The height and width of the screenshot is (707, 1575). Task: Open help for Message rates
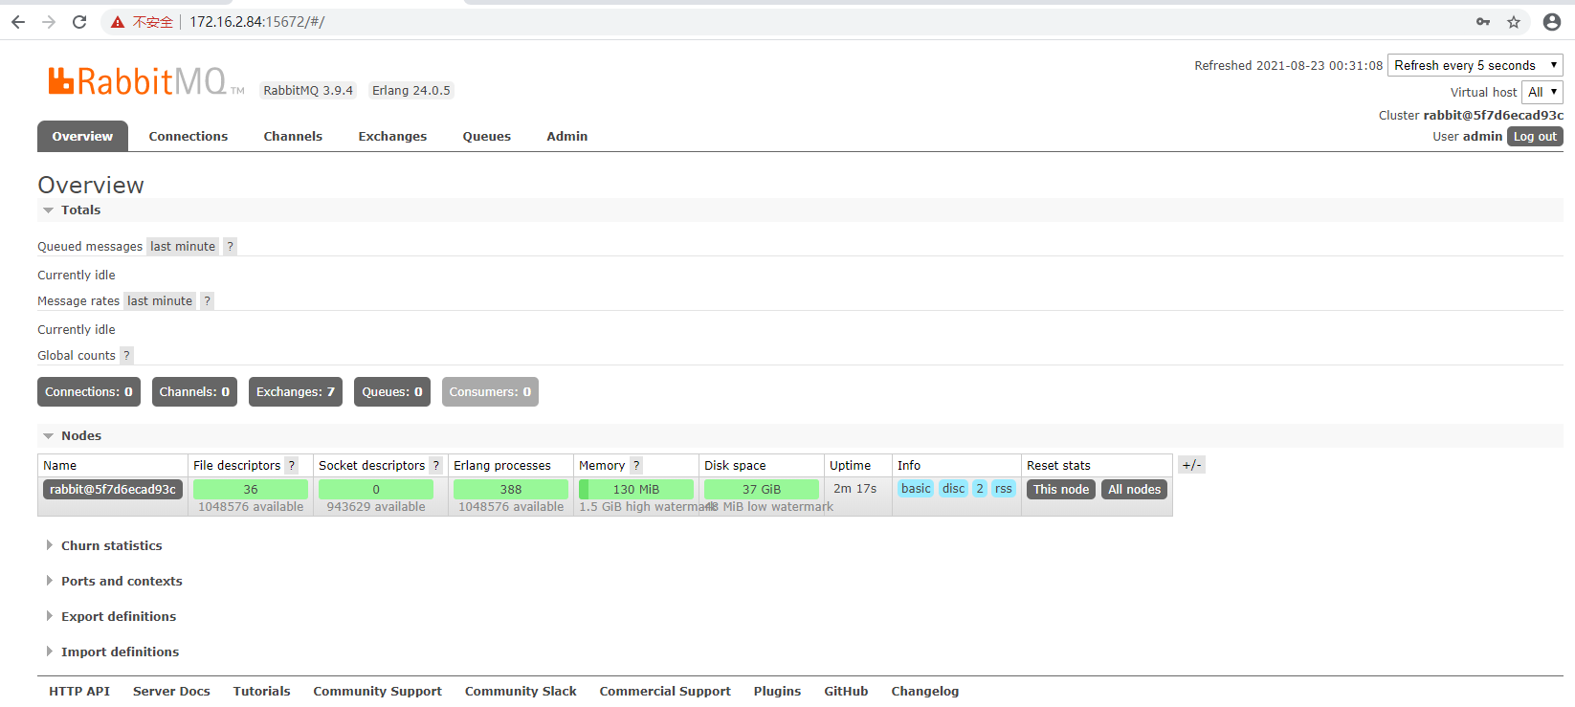pos(207,301)
